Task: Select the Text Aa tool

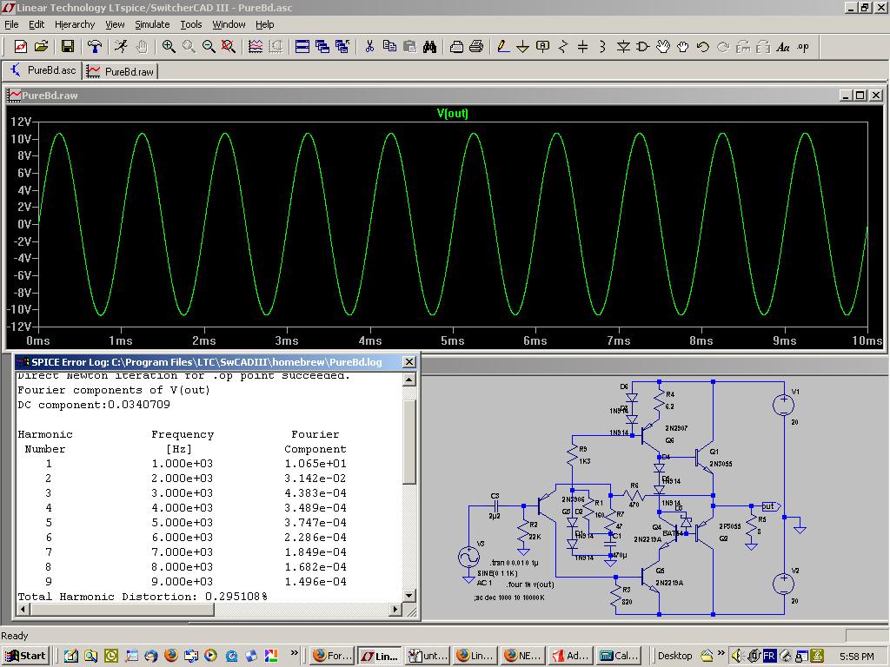Action: (x=782, y=47)
